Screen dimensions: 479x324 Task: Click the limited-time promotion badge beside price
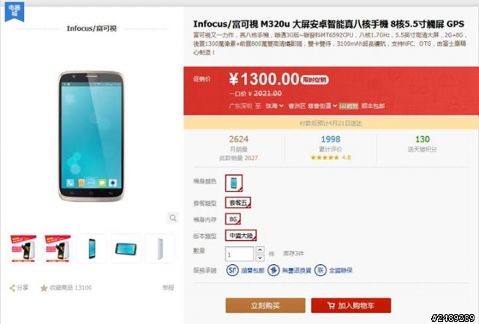pyautogui.click(x=314, y=80)
